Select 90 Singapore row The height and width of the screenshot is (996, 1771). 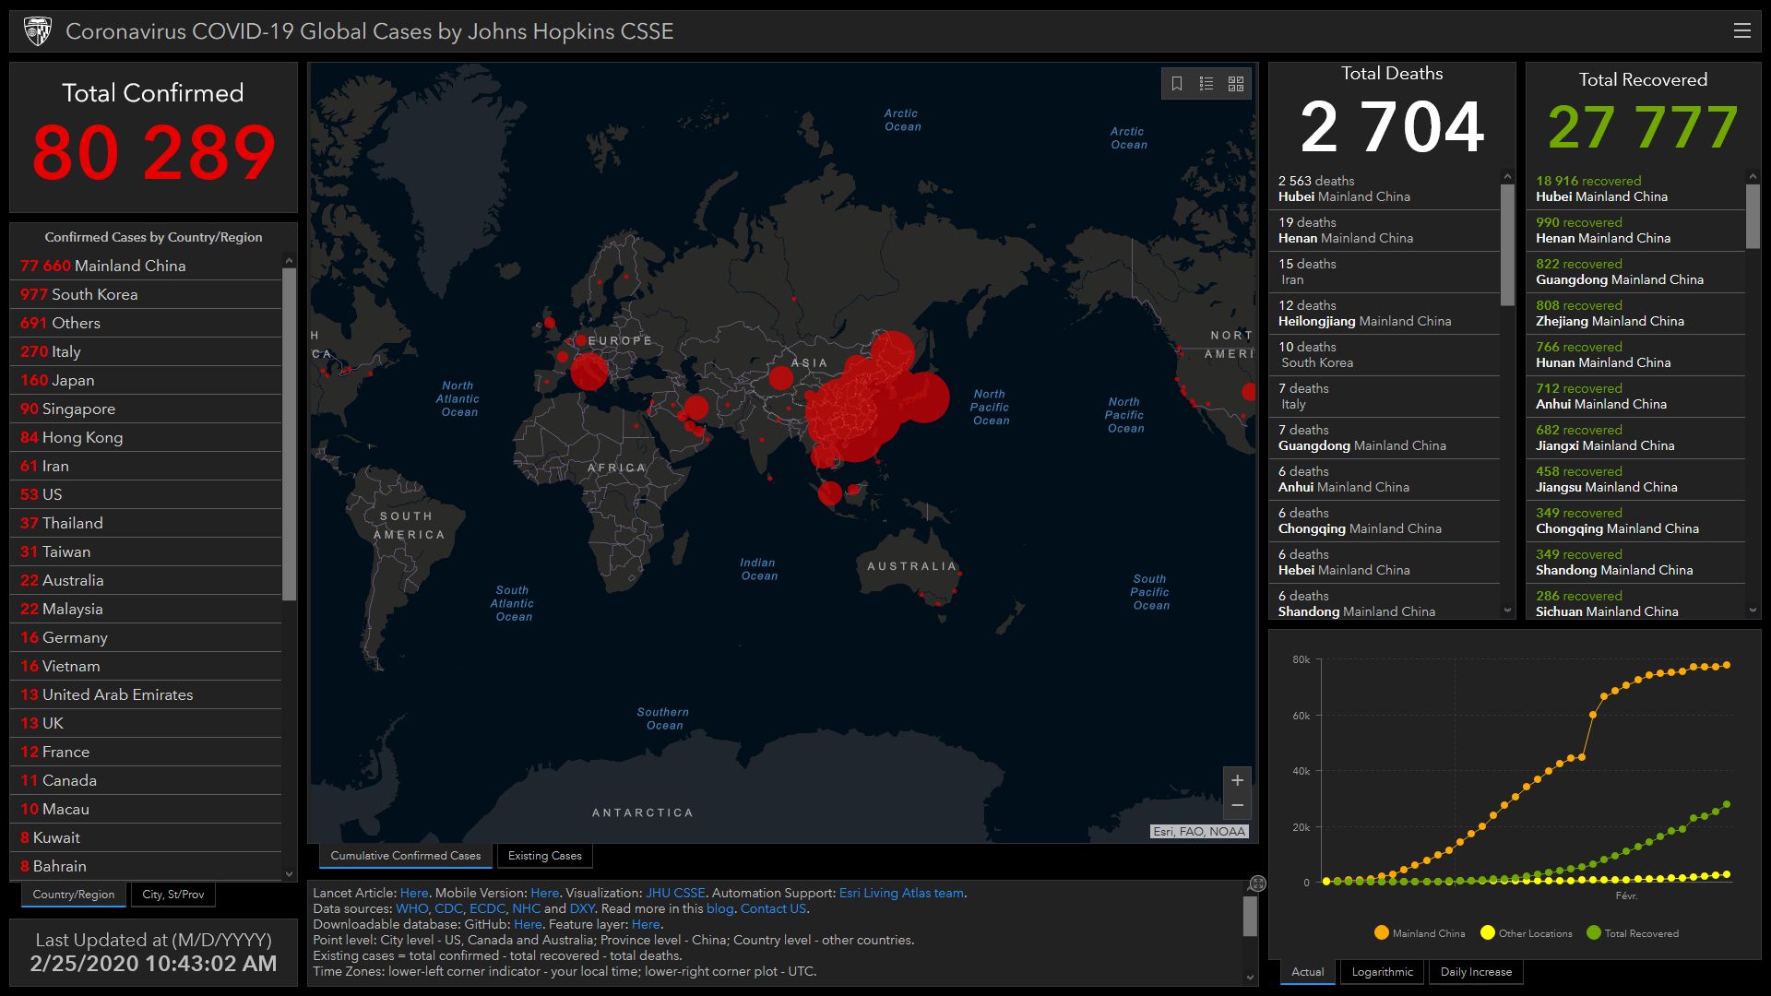[x=146, y=409]
